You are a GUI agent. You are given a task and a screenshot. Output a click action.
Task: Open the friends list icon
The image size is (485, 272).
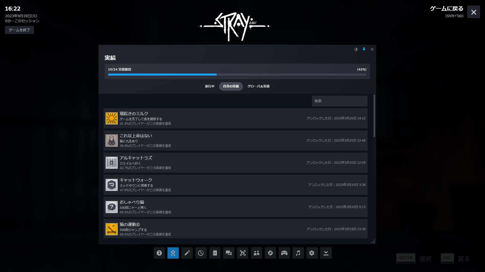(x=256, y=253)
